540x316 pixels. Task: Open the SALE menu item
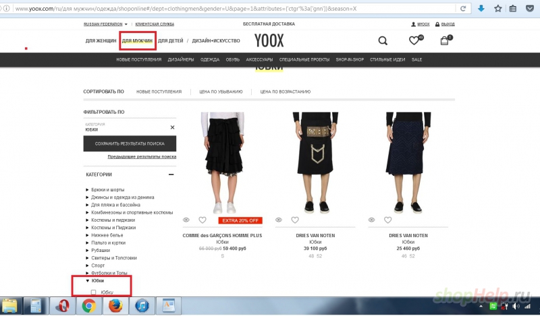pos(416,59)
